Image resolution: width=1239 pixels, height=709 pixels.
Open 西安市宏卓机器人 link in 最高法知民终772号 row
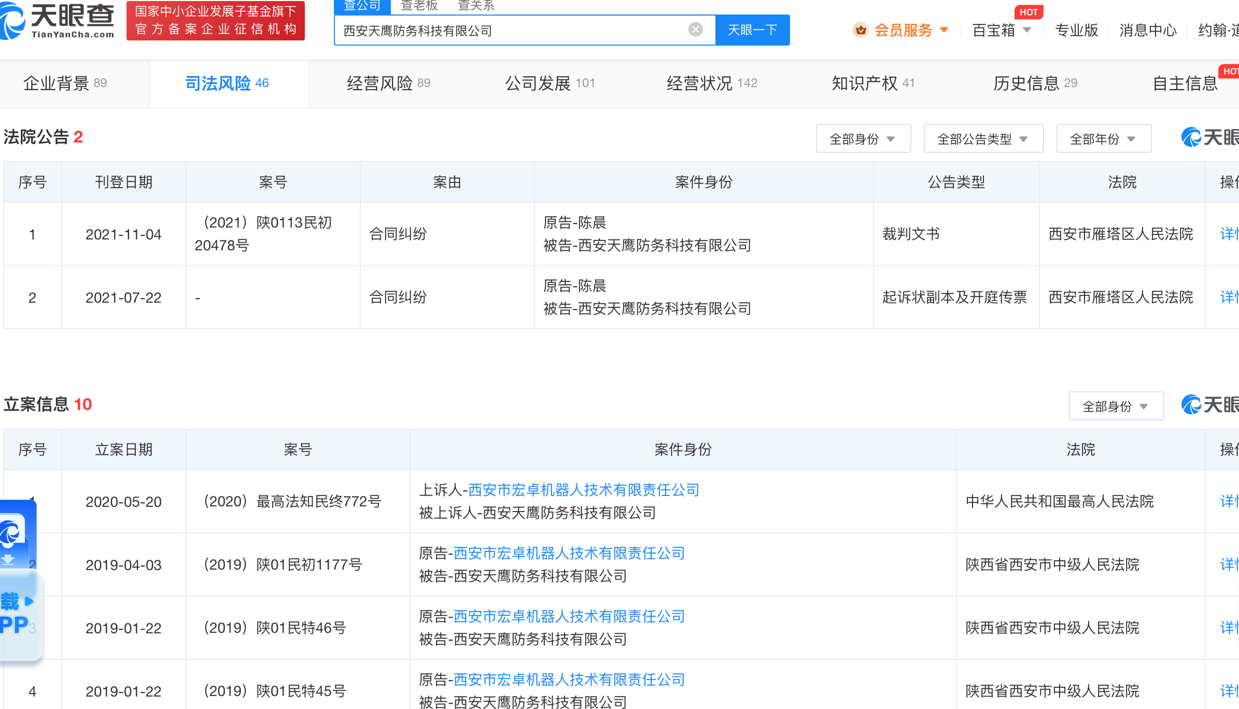pyautogui.click(x=584, y=490)
